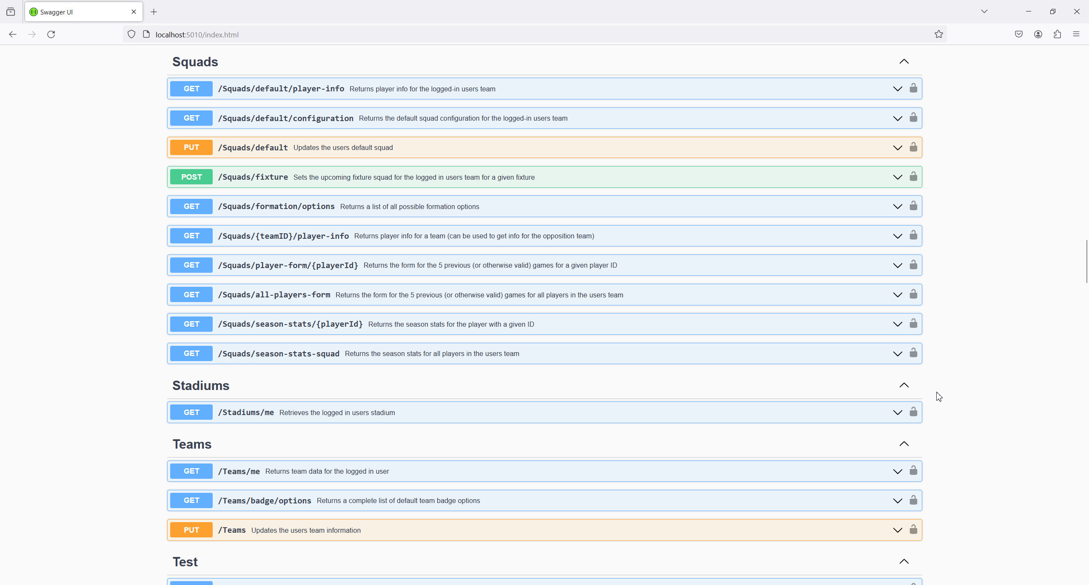Click the GET button for /Teams/me
This screenshot has width=1089, height=585.
click(x=191, y=471)
